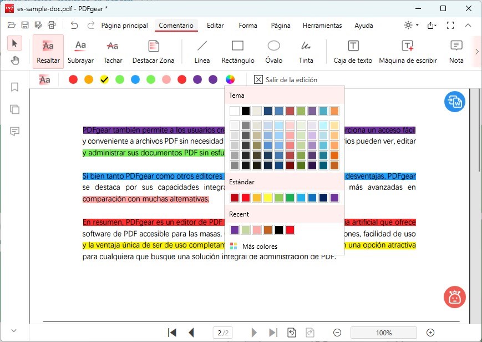Open the Herramientas tab
This screenshot has width=482, height=342.
322,26
